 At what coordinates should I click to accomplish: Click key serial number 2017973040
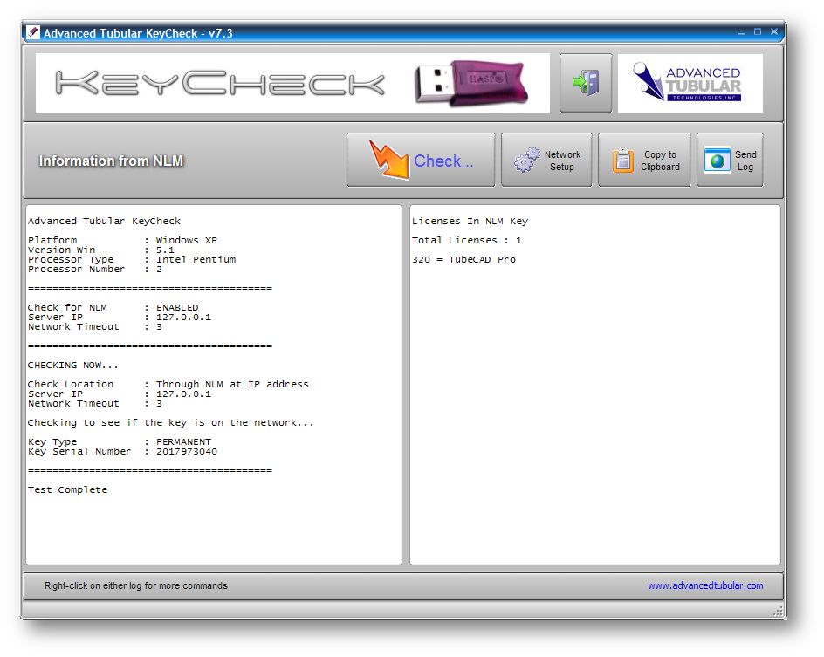[187, 452]
